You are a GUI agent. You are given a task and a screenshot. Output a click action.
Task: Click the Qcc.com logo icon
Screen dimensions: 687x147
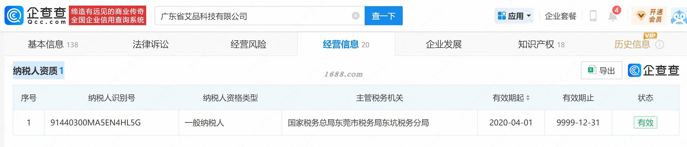tap(14, 16)
